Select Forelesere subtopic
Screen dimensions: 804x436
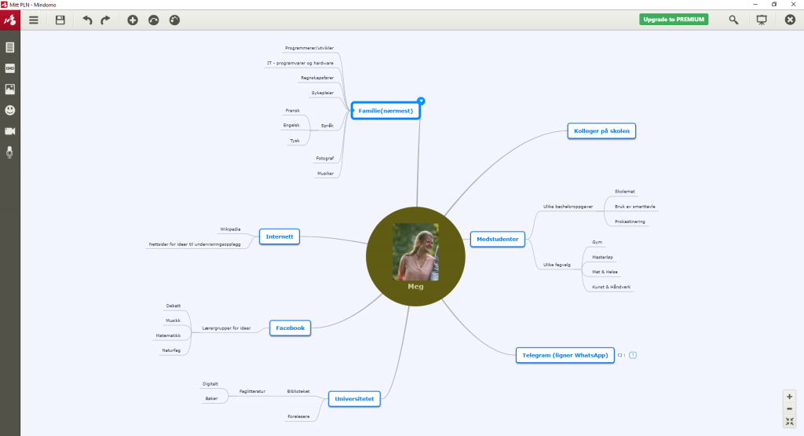pyautogui.click(x=298, y=416)
